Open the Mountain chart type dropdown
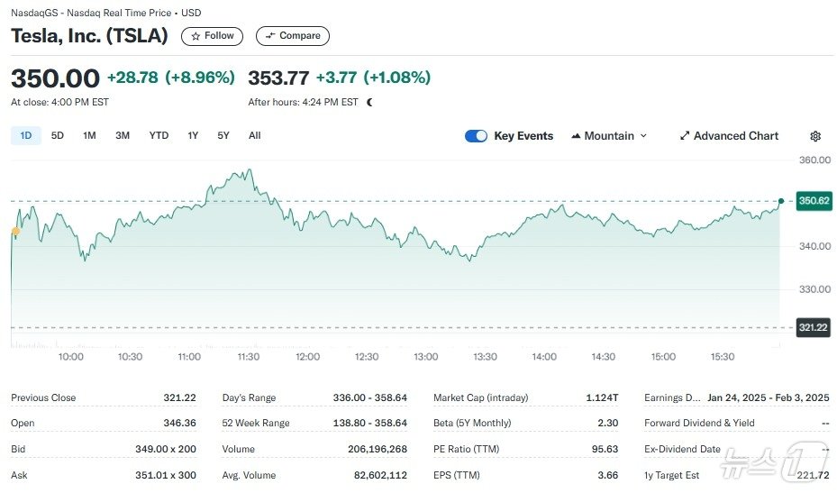 click(x=609, y=136)
